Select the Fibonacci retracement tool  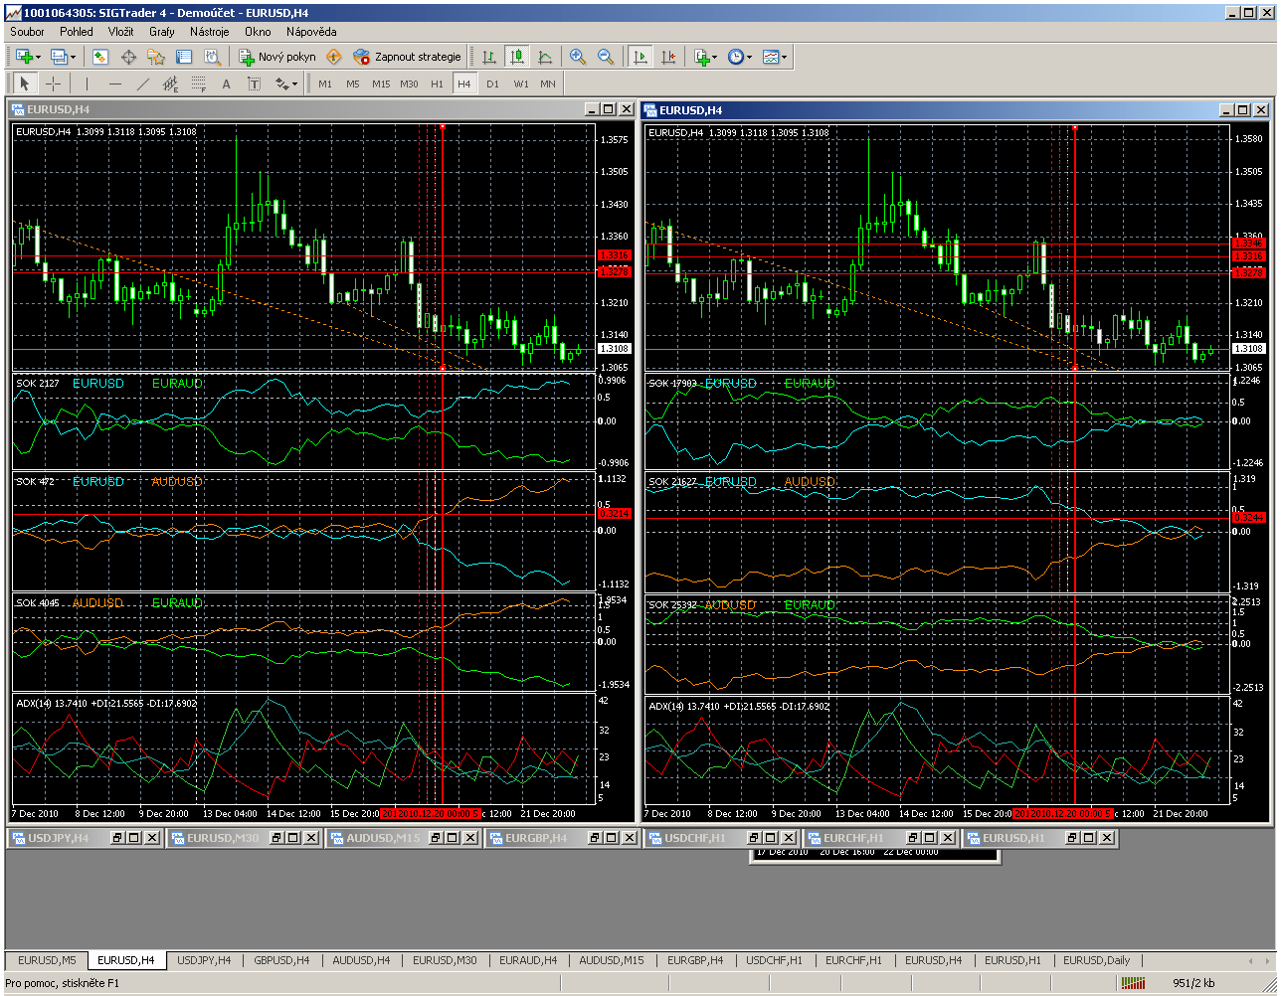point(198,84)
